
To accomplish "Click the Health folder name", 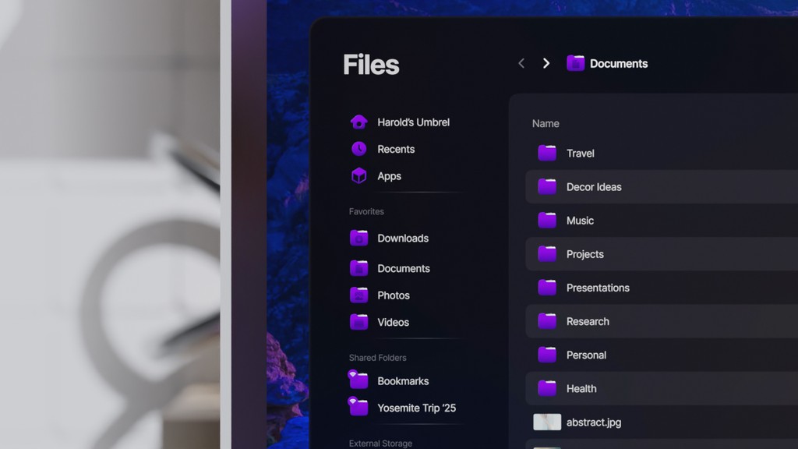I will pyautogui.click(x=581, y=388).
